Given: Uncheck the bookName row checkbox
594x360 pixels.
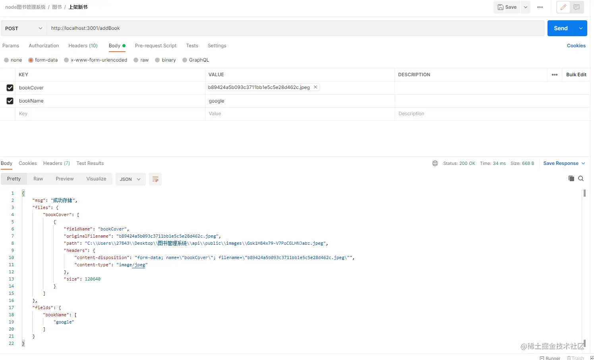Looking at the screenshot, I should [10, 101].
